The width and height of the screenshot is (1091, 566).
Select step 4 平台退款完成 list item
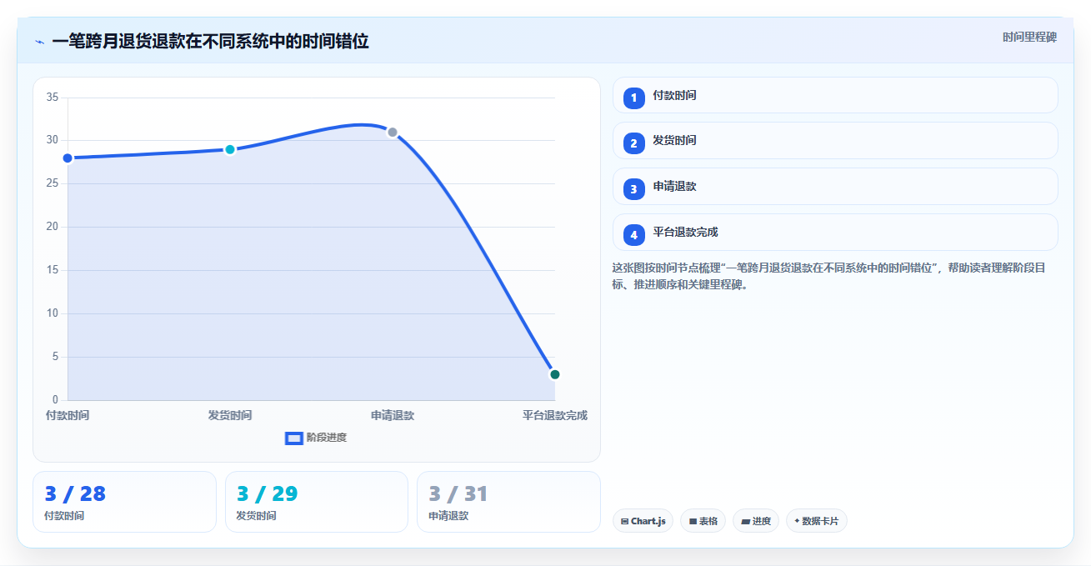tap(835, 233)
